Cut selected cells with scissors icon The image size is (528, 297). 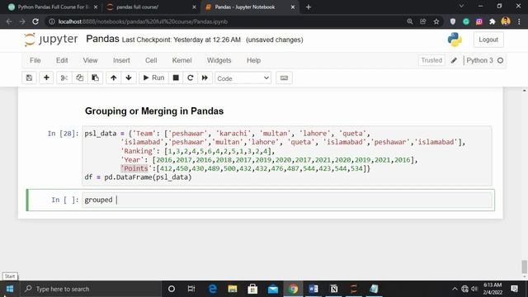(x=64, y=78)
